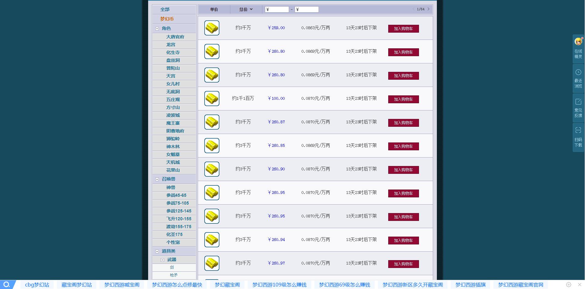
Task: Select 梦幻币 in the sidebar
Action: click(167, 19)
